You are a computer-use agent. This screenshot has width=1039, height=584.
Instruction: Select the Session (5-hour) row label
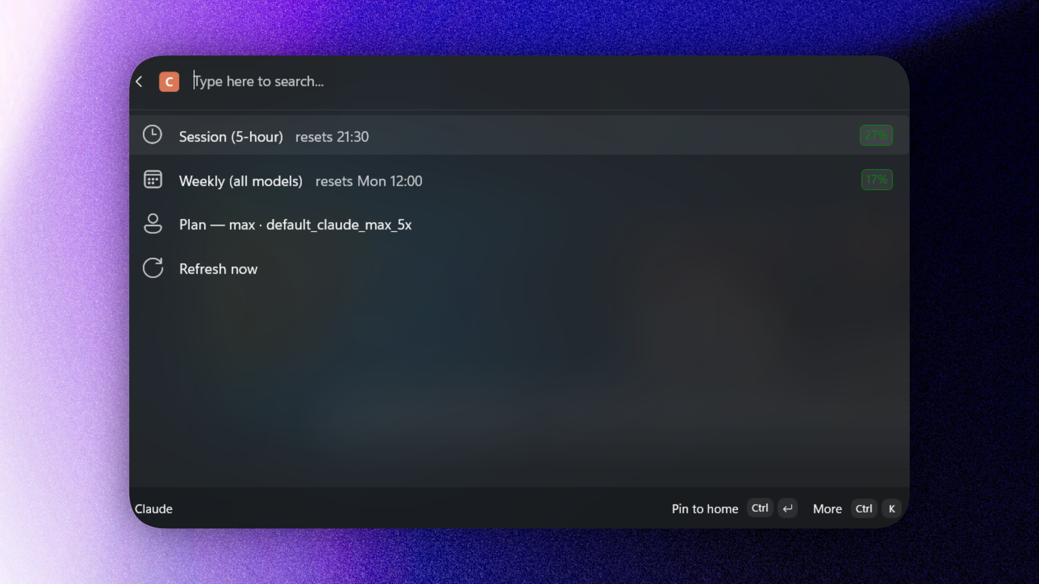tap(231, 137)
